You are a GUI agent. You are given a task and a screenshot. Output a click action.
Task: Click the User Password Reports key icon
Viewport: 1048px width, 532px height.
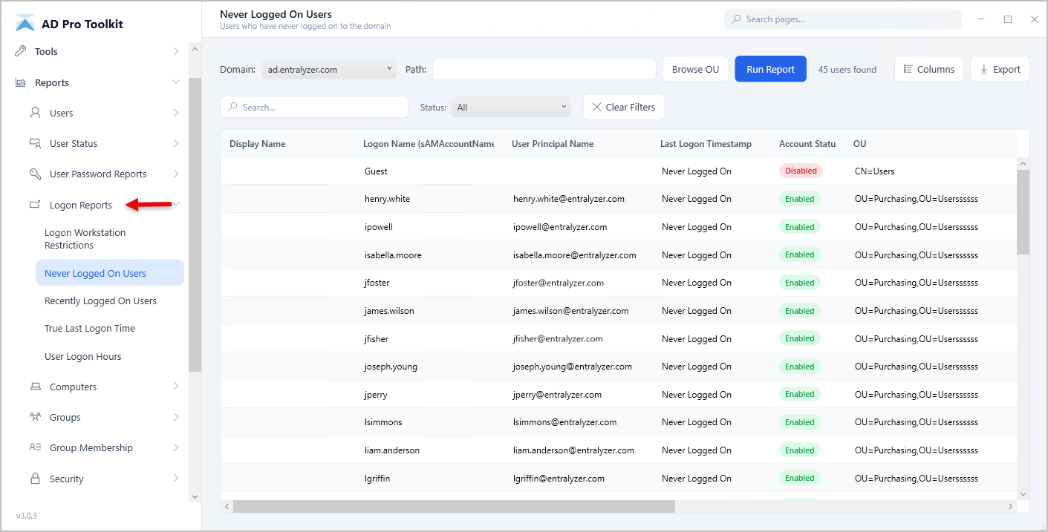(x=36, y=174)
